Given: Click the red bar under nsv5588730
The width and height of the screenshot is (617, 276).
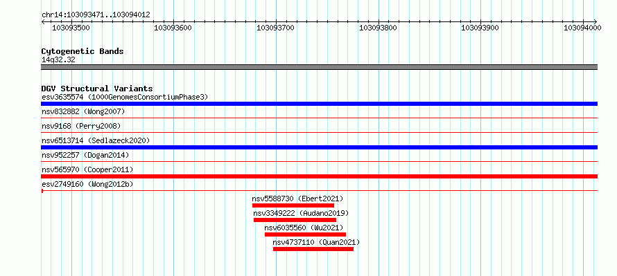Looking at the screenshot, I should (x=293, y=205).
